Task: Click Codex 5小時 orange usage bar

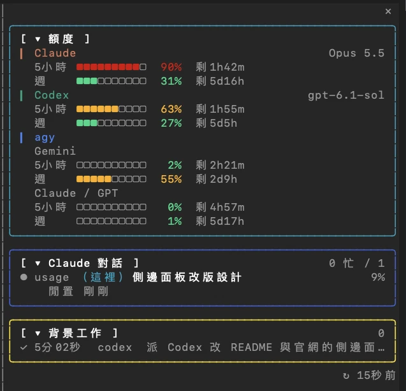Action: pos(112,109)
